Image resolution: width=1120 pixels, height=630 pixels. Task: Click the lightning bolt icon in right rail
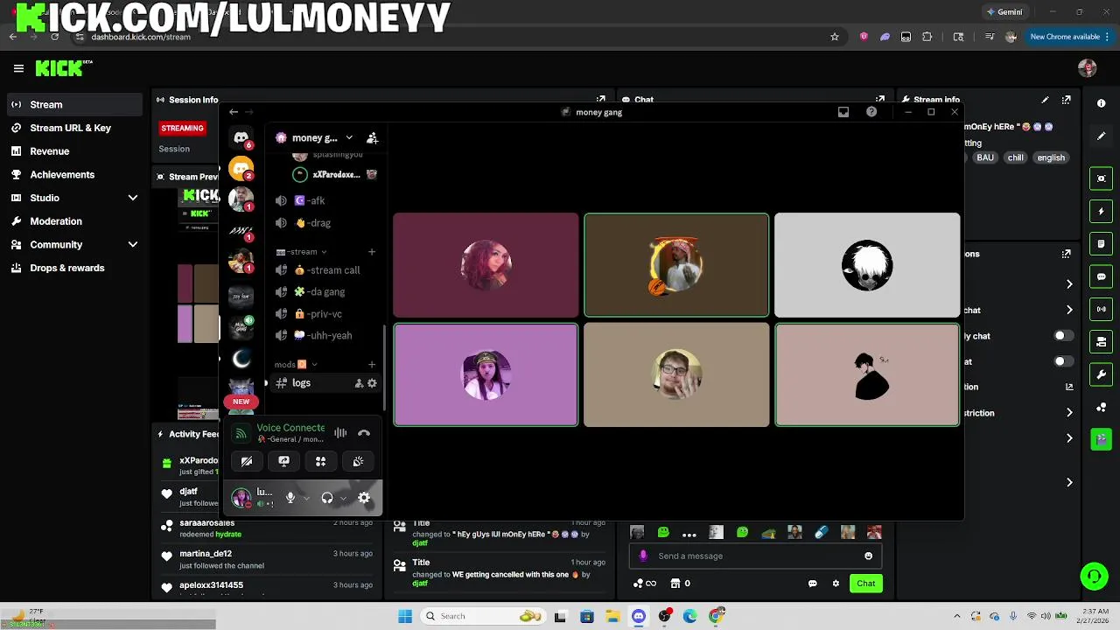tap(1101, 211)
